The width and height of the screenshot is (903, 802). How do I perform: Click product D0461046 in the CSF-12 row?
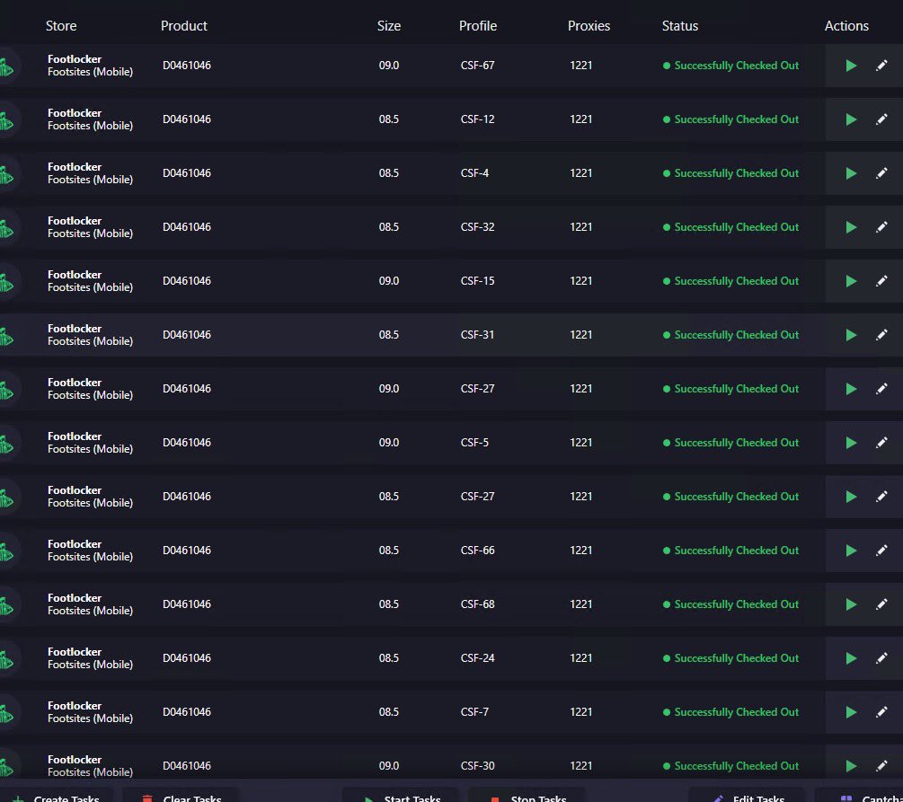(x=187, y=119)
